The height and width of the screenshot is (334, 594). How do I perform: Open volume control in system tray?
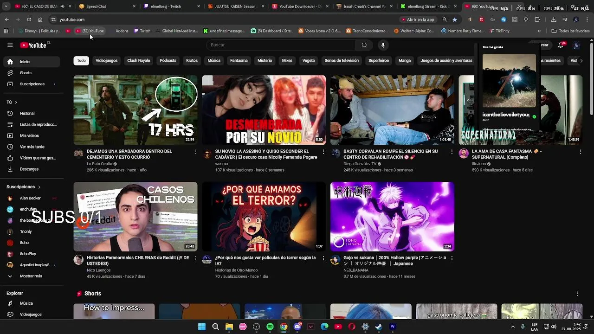(x=554, y=327)
